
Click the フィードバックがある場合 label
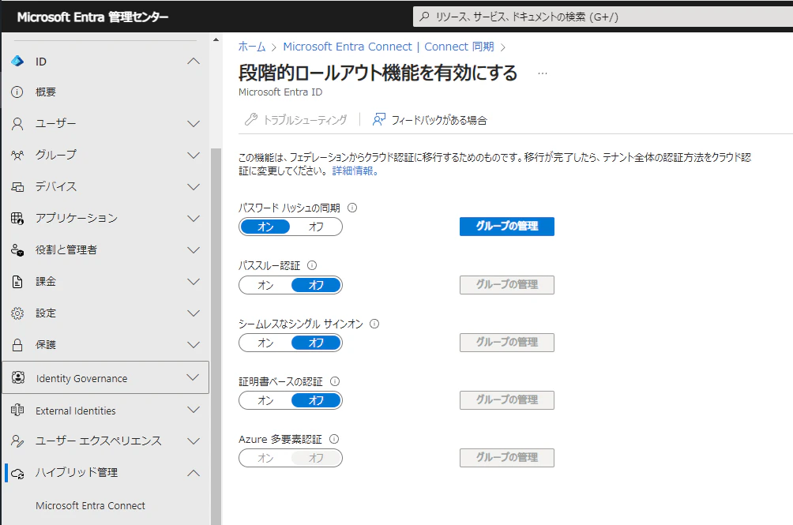[x=439, y=120]
